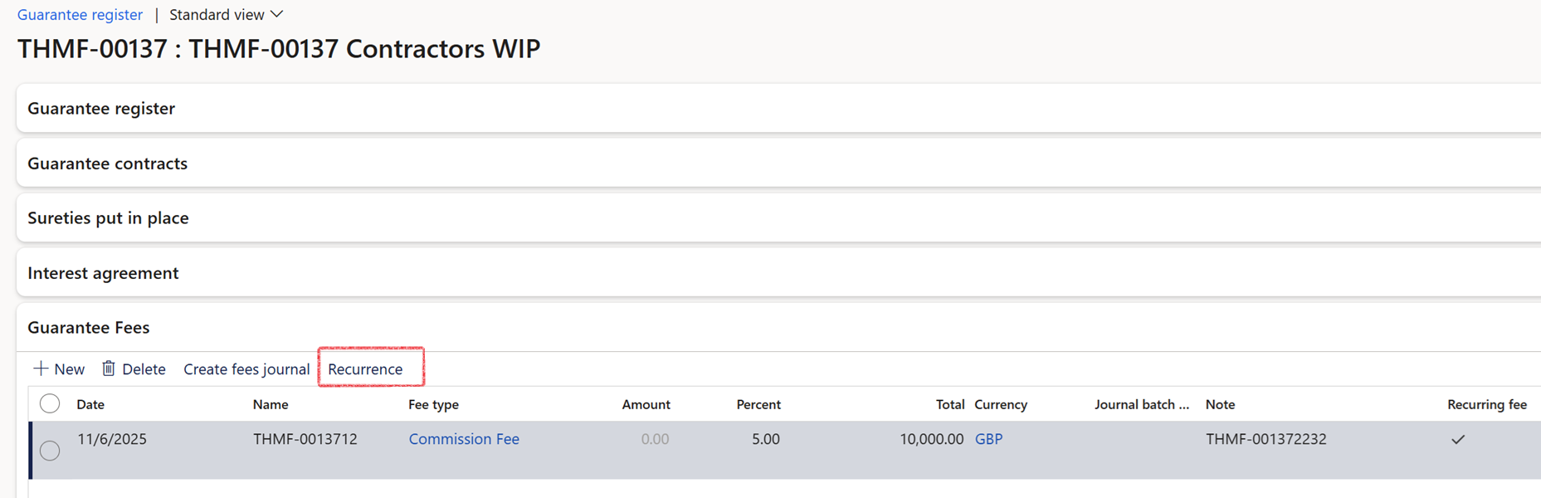Screen dimensions: 1541x498
Task: Click the Percent cell showing 5.00
Action: (x=765, y=439)
